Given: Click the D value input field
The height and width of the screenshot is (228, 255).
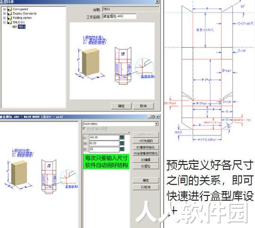Looking at the screenshot, I should pos(104,149).
